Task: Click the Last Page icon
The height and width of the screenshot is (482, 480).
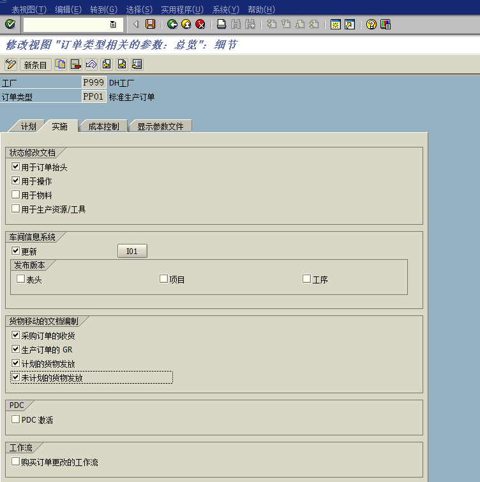Action: tap(314, 24)
